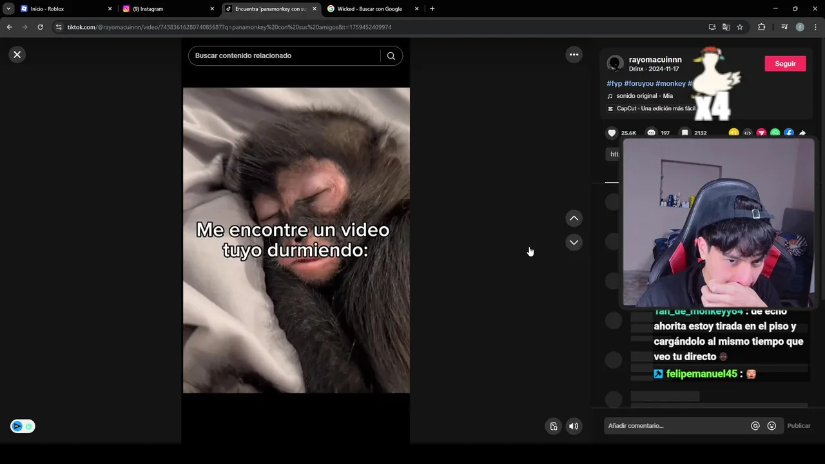
Task: Click the @ mention icon in comment box
Action: (x=755, y=426)
